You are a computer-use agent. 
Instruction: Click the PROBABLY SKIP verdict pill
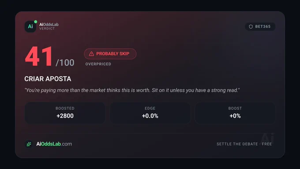tap(110, 54)
